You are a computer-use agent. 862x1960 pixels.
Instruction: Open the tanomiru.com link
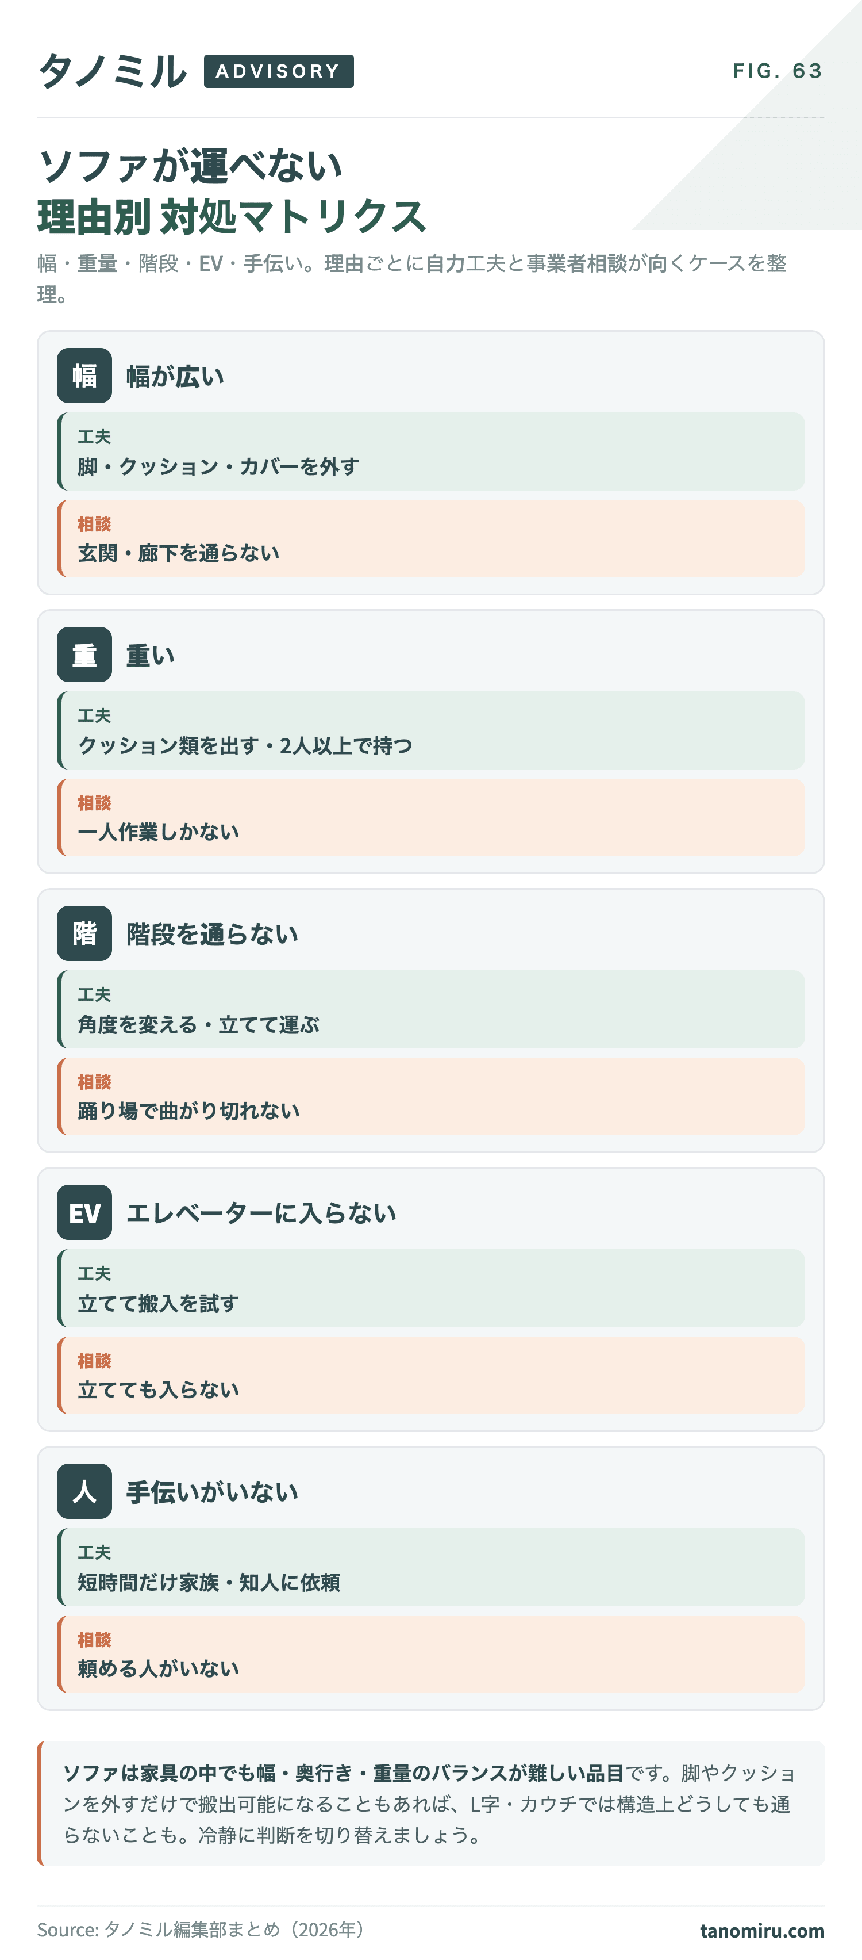coord(761,1930)
